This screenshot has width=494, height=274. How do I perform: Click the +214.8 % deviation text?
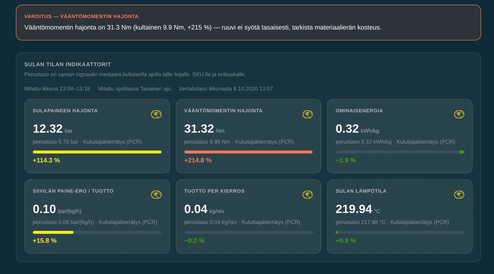pyautogui.click(x=198, y=160)
